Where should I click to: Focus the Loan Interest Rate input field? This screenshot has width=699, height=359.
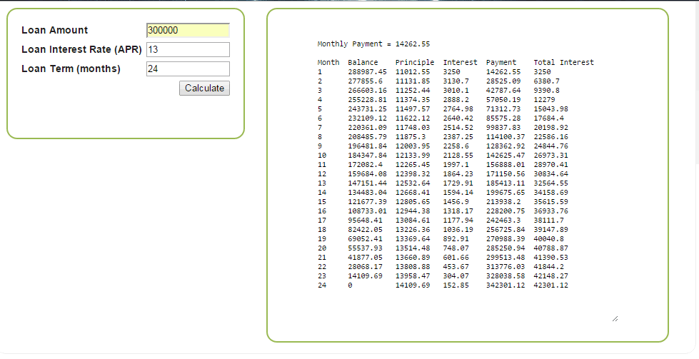188,49
